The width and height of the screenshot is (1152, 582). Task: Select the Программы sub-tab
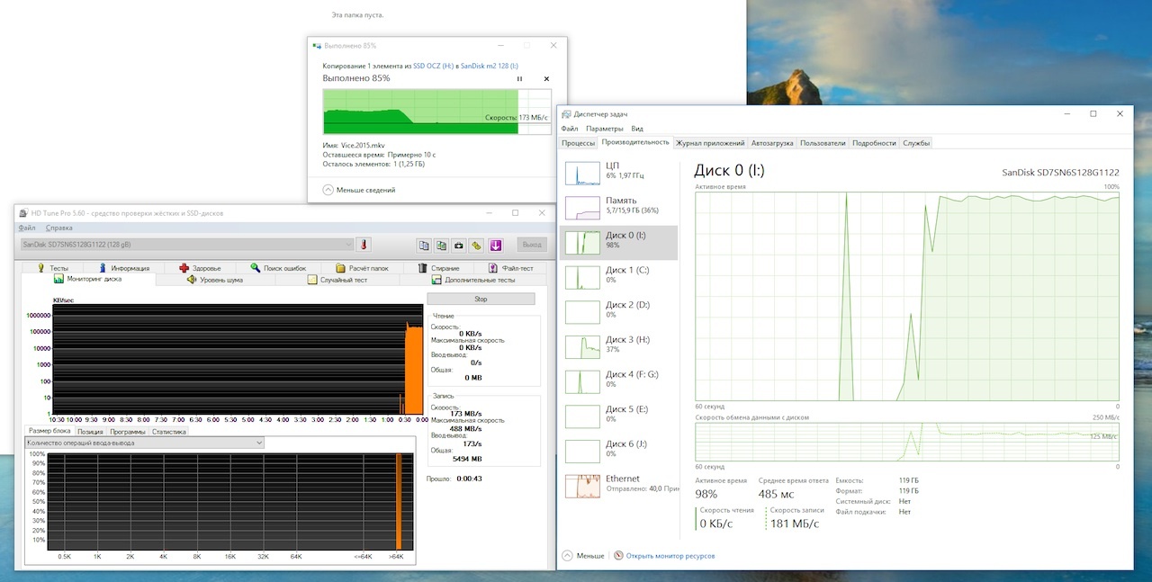click(127, 432)
